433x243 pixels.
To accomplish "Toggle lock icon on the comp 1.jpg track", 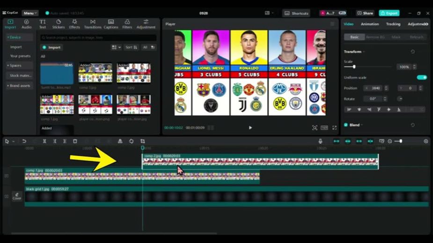I will point(7,176).
